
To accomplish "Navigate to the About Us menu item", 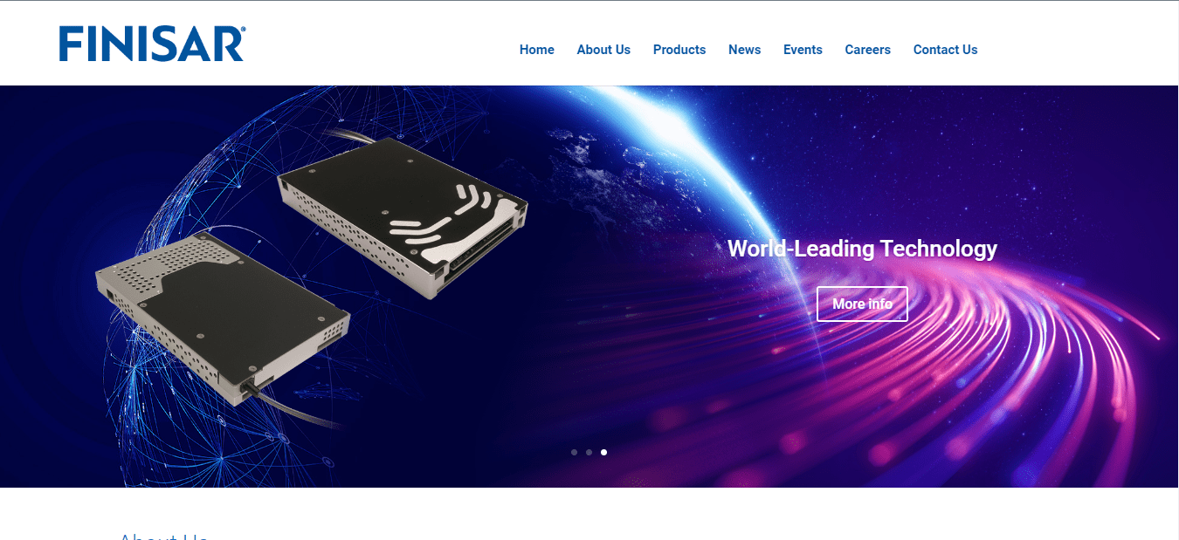I will 603,50.
